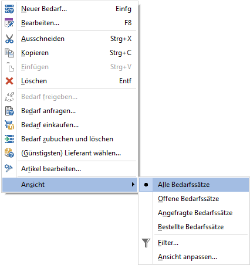Click the Bedarf zubuchen arrow icon

pos(9,139)
